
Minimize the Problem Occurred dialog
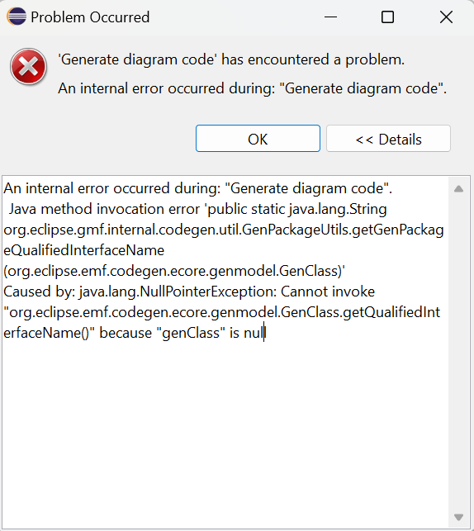click(x=330, y=17)
